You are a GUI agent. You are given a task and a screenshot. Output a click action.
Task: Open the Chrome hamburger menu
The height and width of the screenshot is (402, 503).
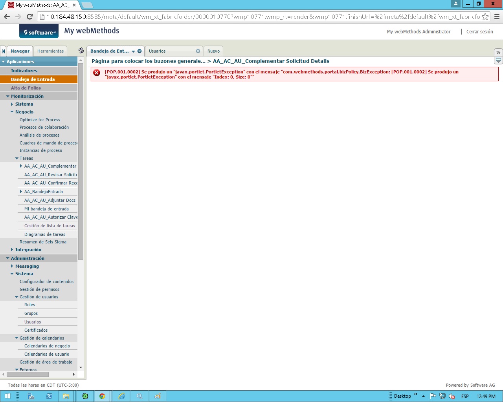497,16
